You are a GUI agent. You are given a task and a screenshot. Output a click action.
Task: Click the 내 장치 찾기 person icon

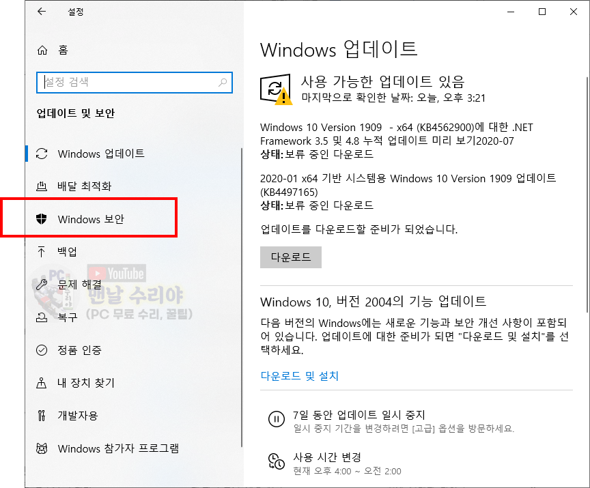pos(42,383)
